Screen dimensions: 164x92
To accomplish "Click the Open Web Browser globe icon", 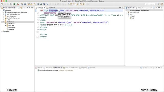I will tap(38, 4).
